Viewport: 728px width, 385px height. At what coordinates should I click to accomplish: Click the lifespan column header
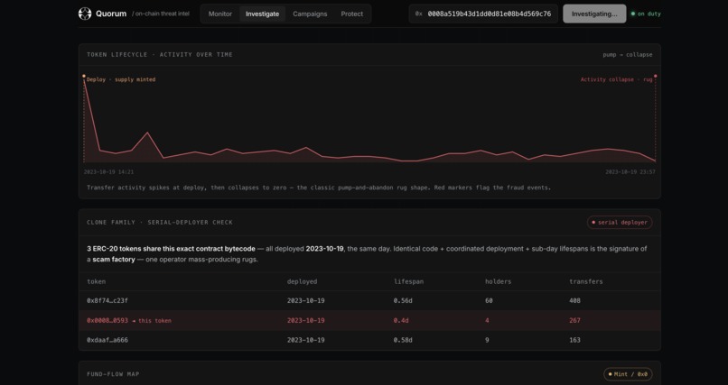tap(408, 281)
